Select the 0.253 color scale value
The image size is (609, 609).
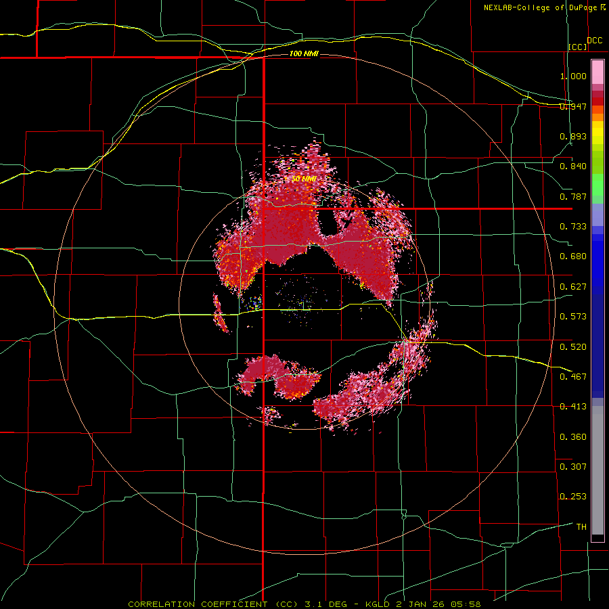click(x=573, y=497)
